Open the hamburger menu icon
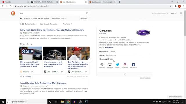 click(x=181, y=13)
